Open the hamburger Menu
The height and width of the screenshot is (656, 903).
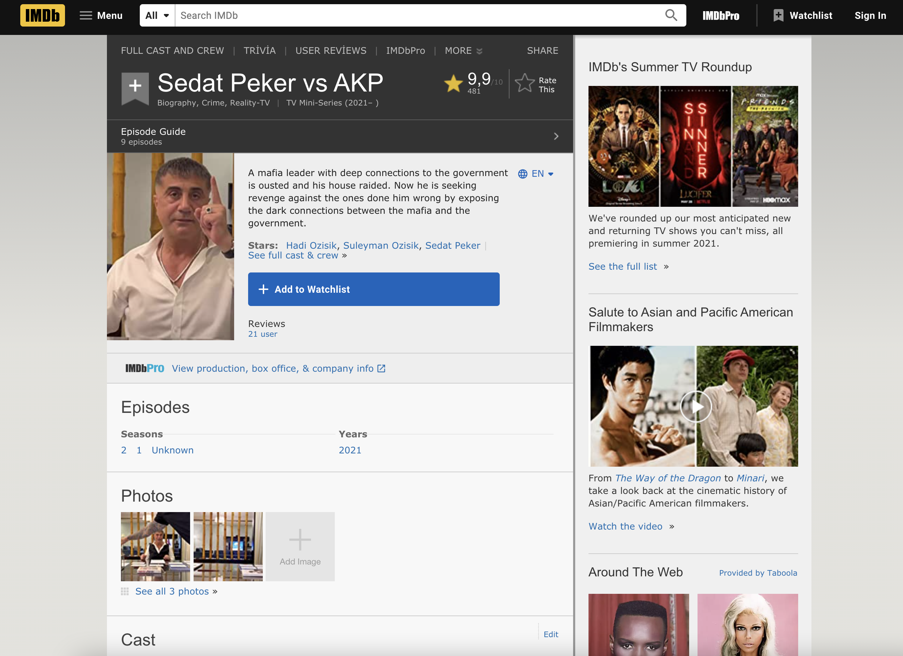(101, 15)
